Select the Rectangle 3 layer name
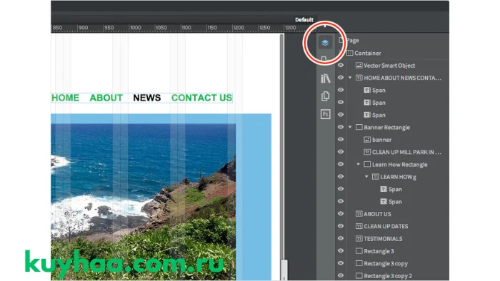Viewport: 500px width, 281px height. (379, 251)
